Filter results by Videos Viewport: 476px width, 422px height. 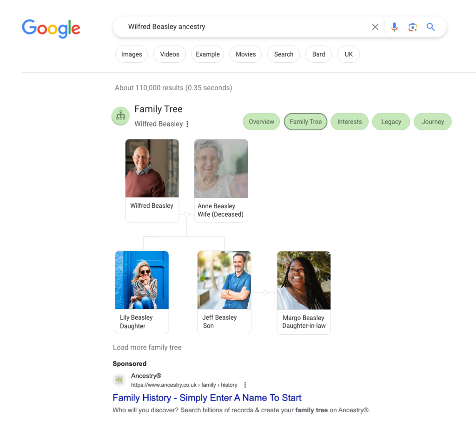click(x=170, y=54)
